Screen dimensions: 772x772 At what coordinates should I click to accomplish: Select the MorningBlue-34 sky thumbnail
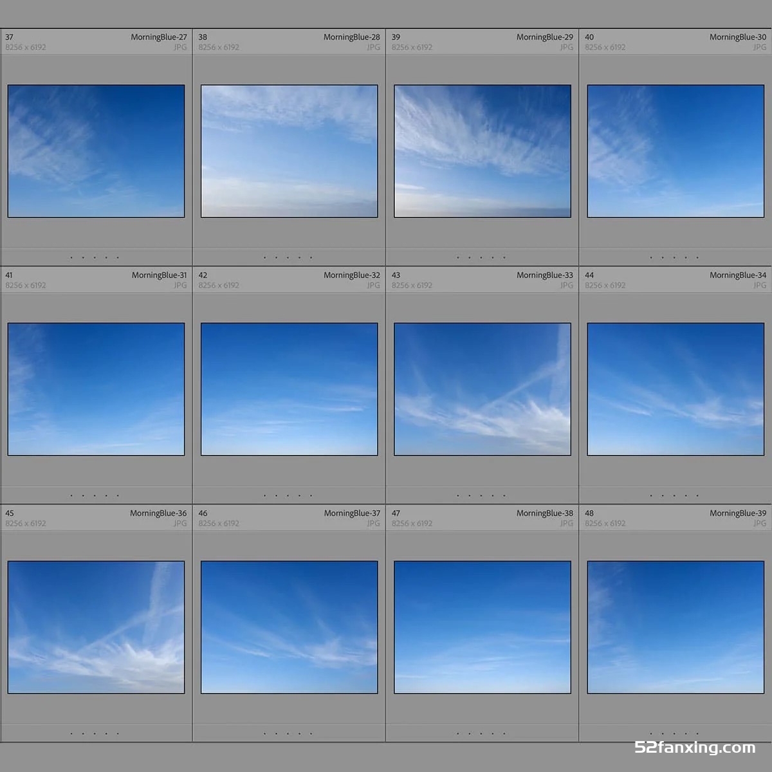tap(675, 389)
